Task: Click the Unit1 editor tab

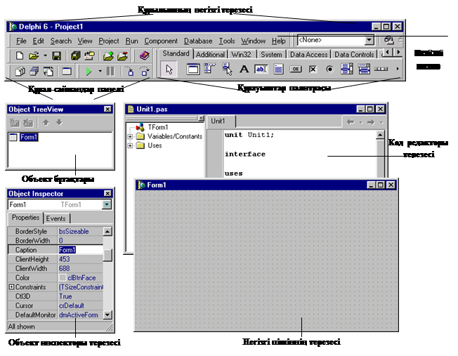Action: tap(218, 121)
